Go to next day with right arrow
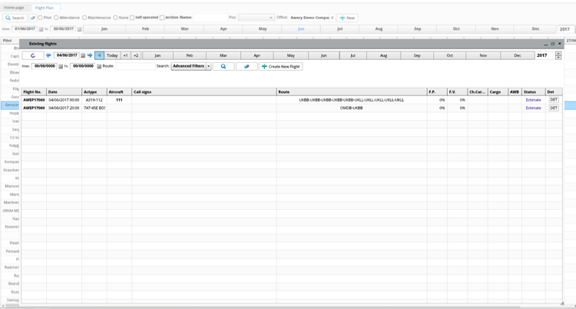Screen dimensions: 576x309 click(x=90, y=55)
